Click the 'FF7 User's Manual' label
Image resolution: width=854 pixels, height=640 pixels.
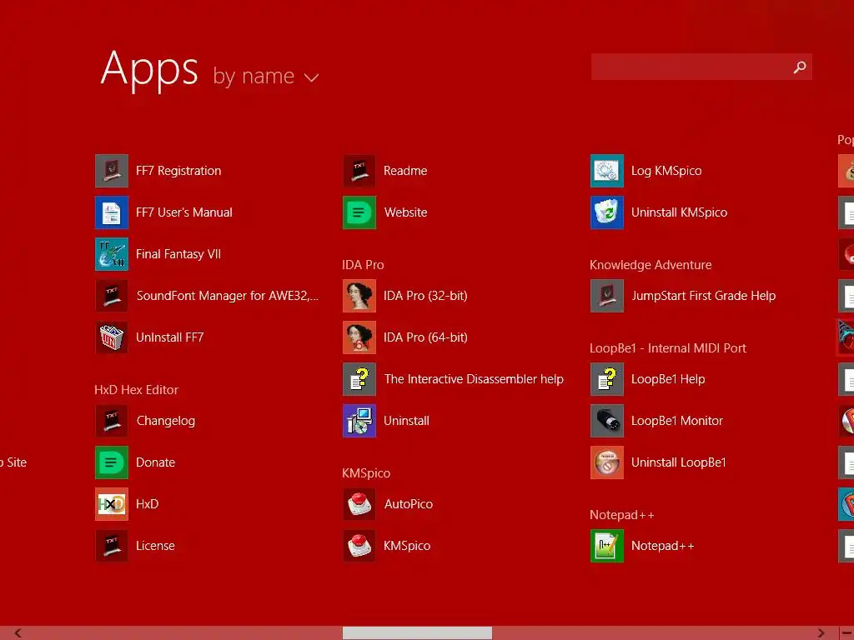[x=184, y=212]
